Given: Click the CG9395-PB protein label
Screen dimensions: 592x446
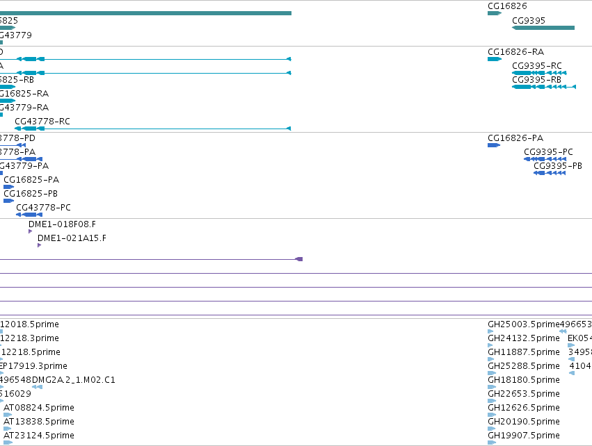Looking at the screenshot, I should [558, 166].
